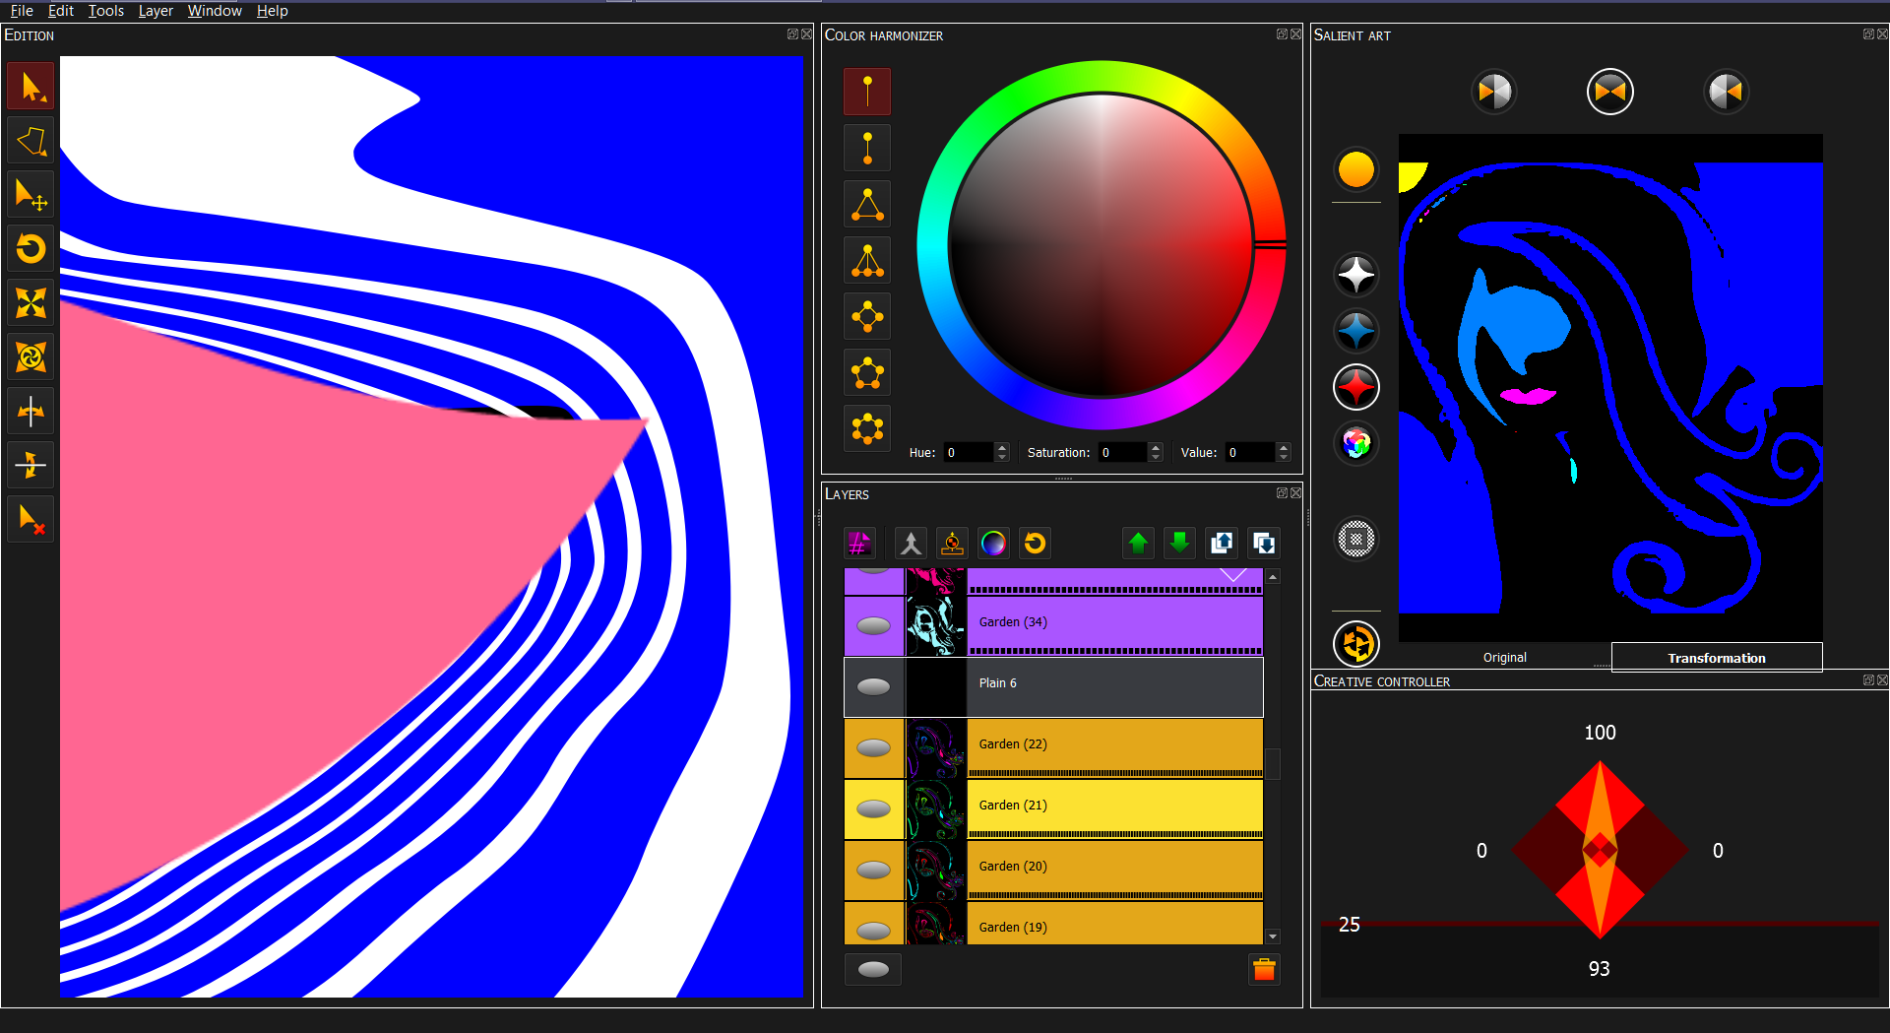
Task: Click the right-half split view button
Action: 1726,93
